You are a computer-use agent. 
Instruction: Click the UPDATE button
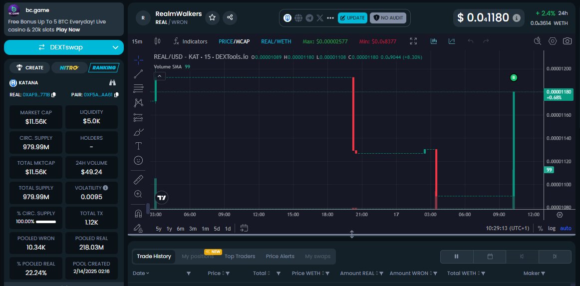click(352, 18)
